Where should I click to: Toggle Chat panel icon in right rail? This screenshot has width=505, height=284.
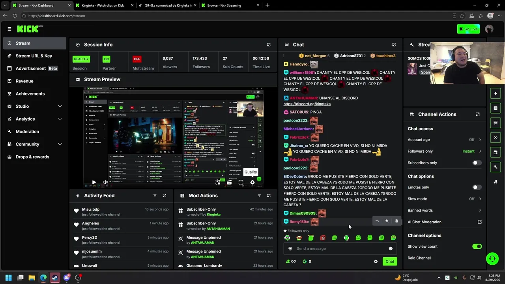coord(496,123)
